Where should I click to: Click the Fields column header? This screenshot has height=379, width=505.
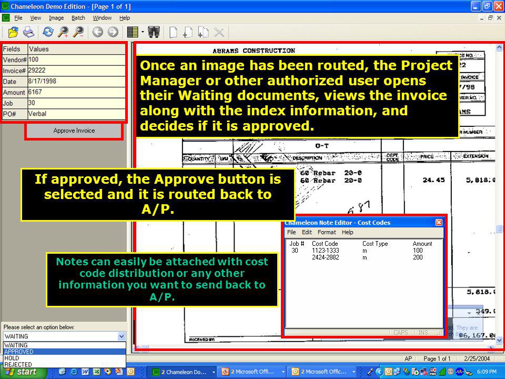(15, 49)
